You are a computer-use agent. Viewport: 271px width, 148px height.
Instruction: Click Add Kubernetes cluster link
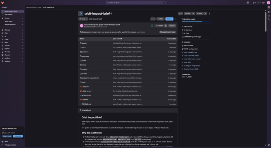pyautogui.click(x=192, y=59)
